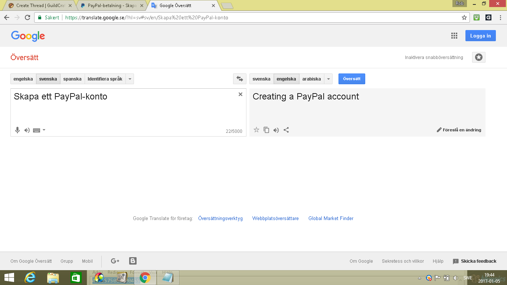Click the volume icon in the system tray
This screenshot has height=285, width=507.
coord(456,278)
